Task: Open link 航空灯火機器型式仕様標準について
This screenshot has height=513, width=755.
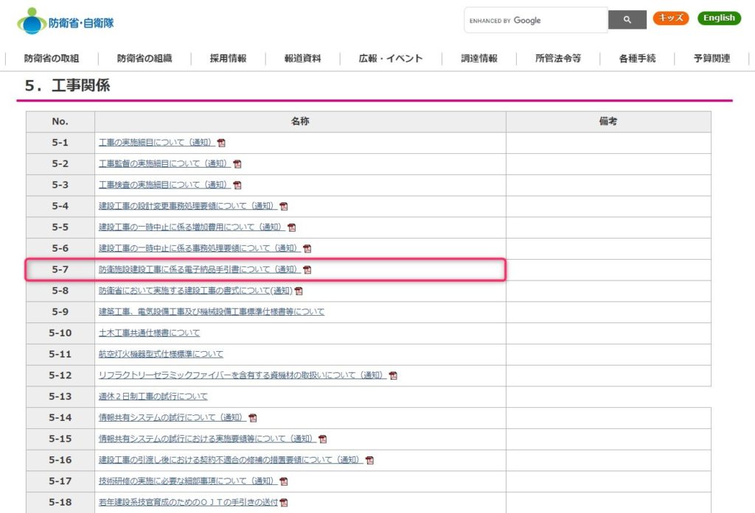Action: click(x=161, y=354)
